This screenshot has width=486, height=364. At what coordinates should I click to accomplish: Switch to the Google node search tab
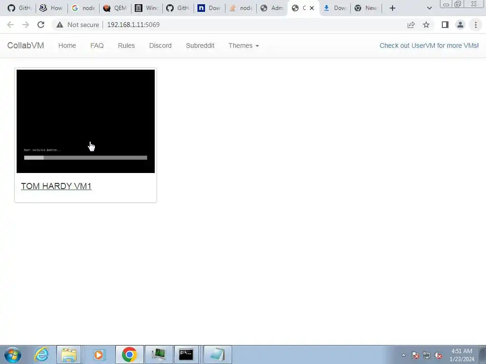click(x=83, y=8)
